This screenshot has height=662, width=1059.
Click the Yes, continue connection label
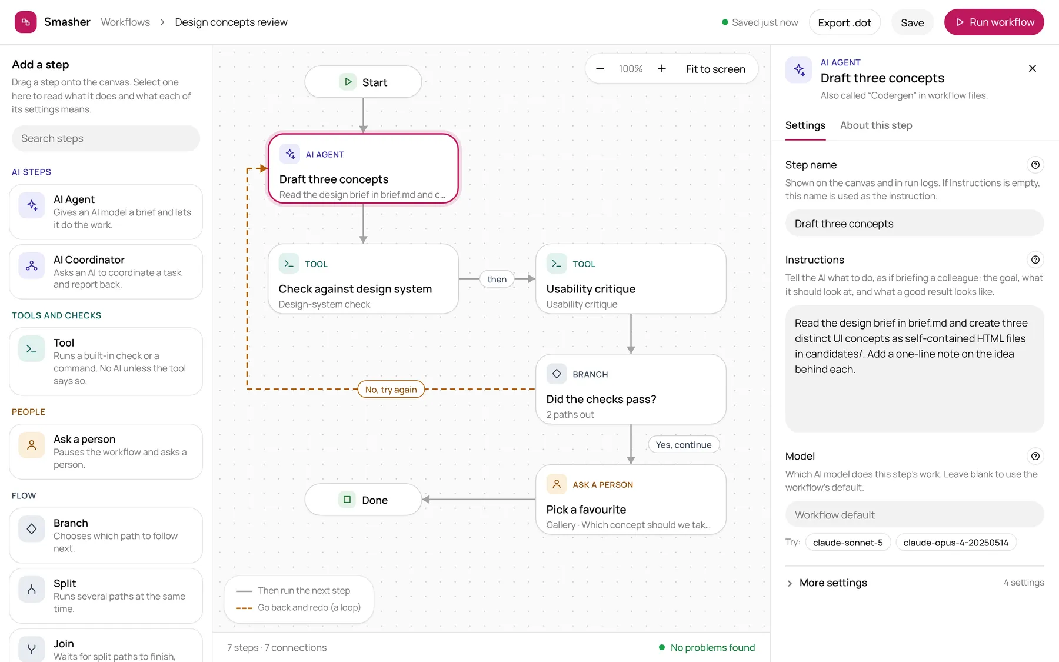click(x=684, y=445)
